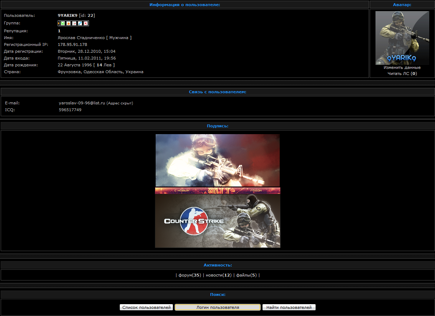435x316 pixels.
Task: Focus the Логин пользователя input field
Action: (217, 307)
